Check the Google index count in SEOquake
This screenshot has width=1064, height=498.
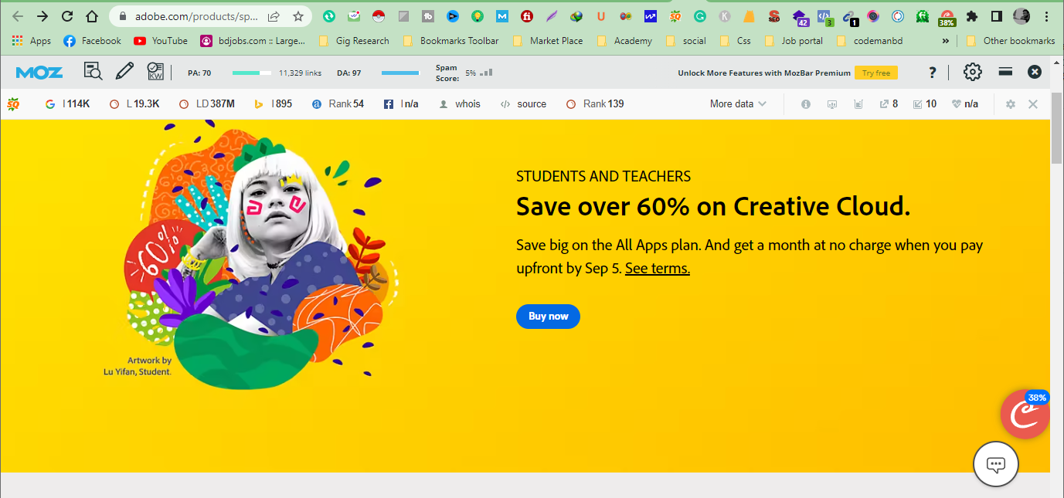67,103
